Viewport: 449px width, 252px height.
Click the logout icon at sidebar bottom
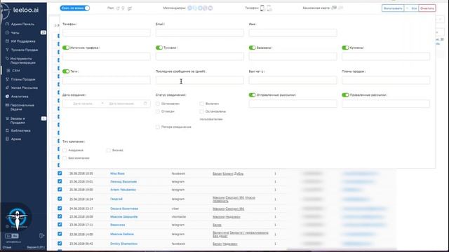tap(41, 236)
